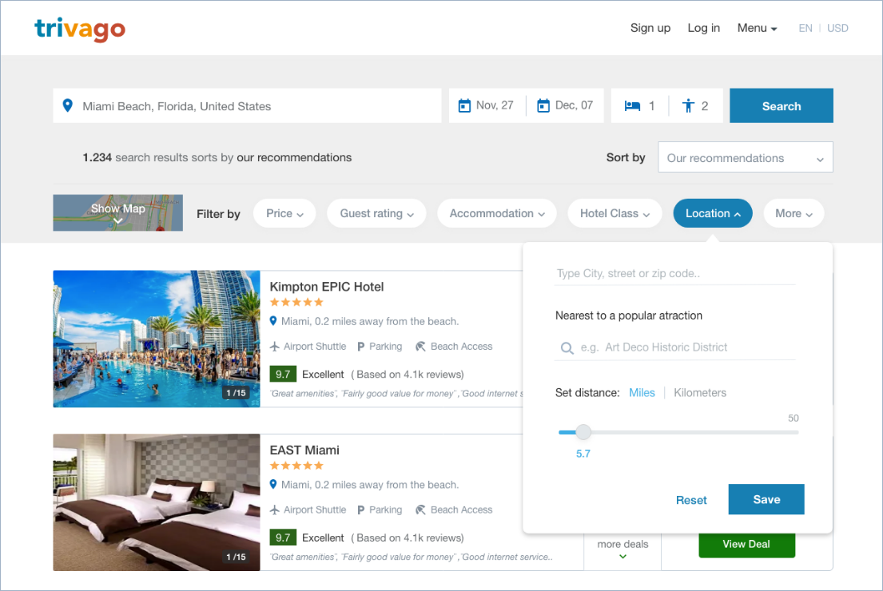Expand the Price filter

(284, 213)
